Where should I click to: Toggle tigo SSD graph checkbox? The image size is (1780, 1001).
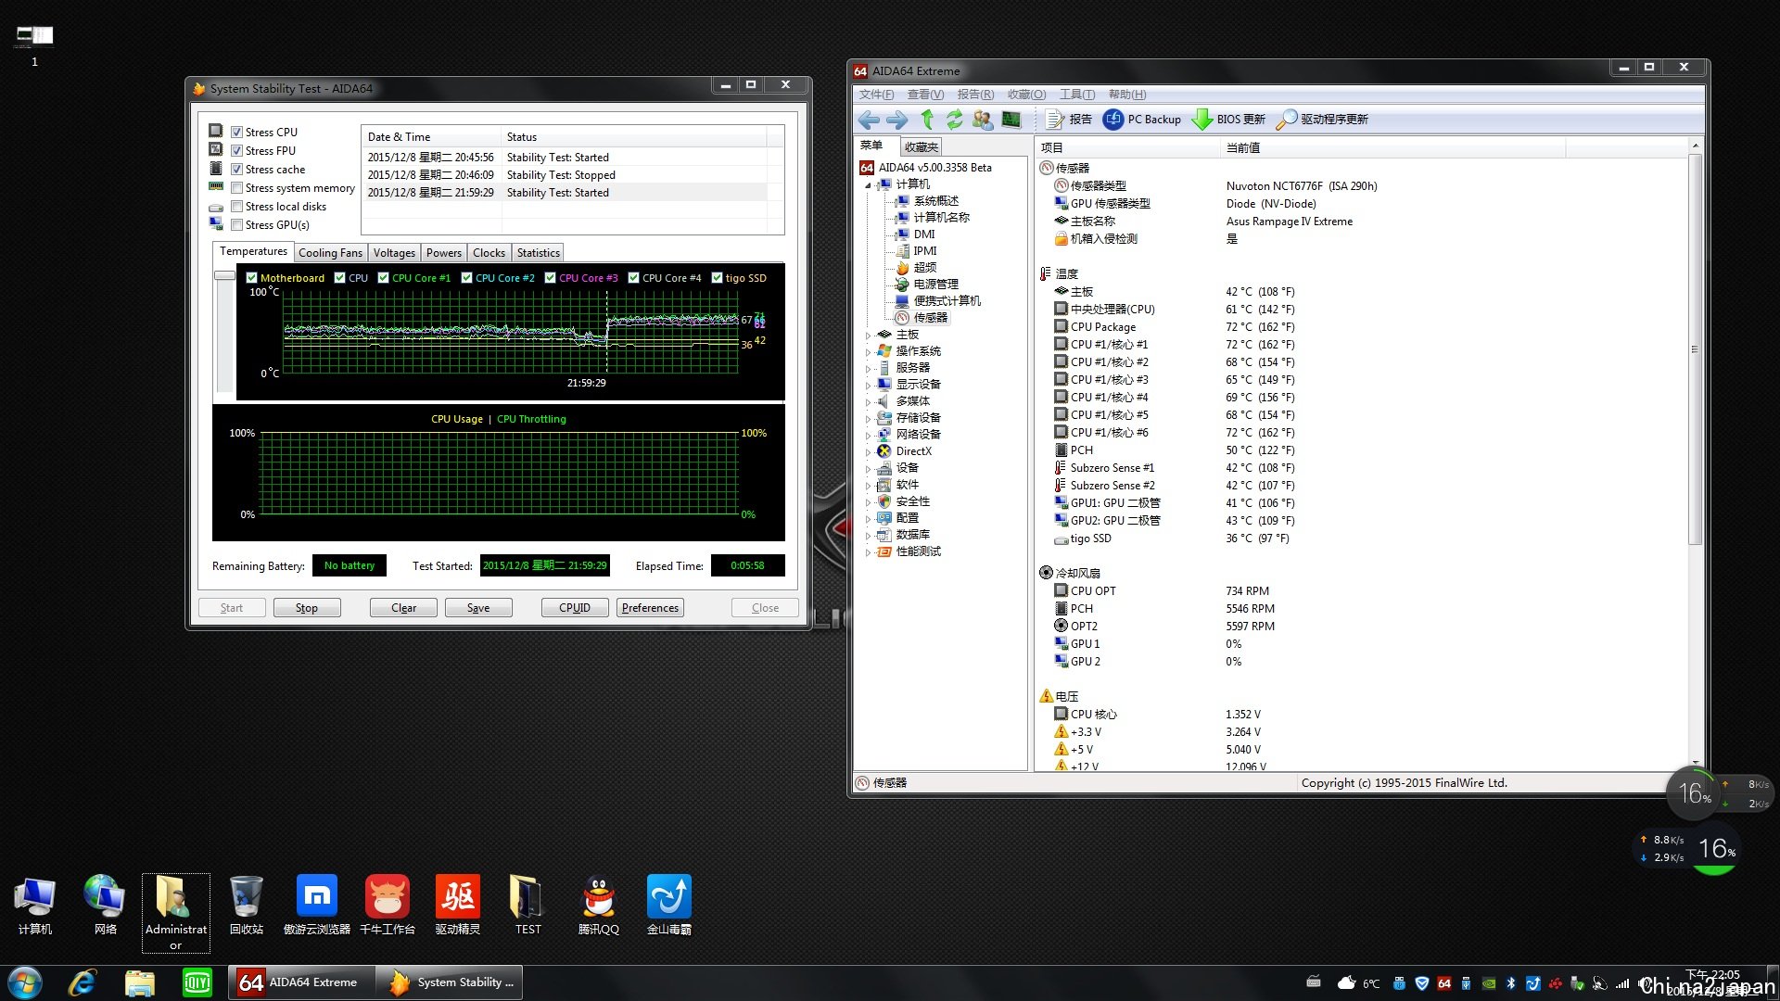coord(717,278)
